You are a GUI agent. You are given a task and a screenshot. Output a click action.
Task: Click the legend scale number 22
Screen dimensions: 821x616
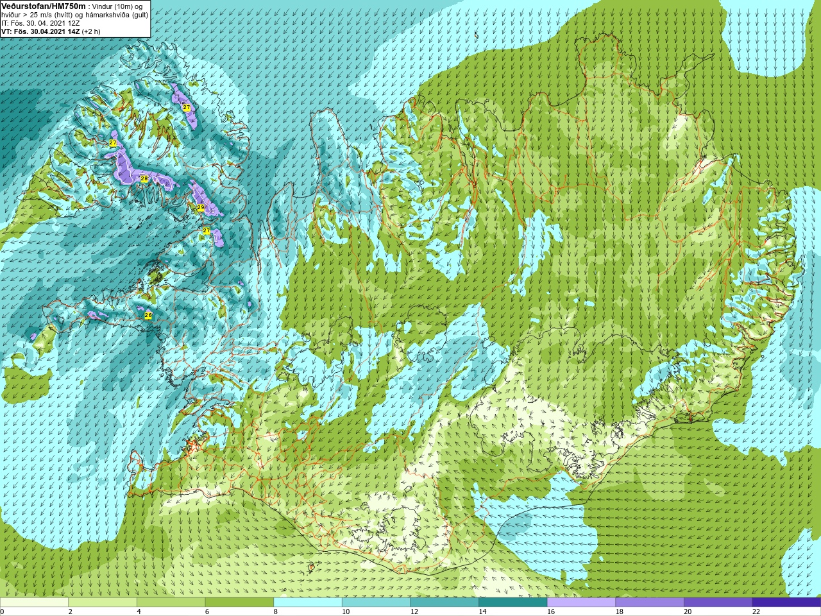[x=756, y=612]
